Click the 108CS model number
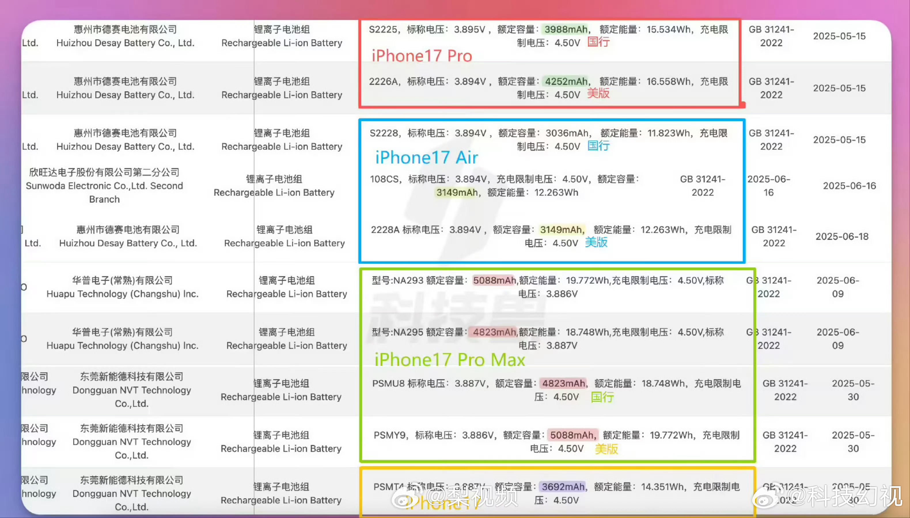 384,179
